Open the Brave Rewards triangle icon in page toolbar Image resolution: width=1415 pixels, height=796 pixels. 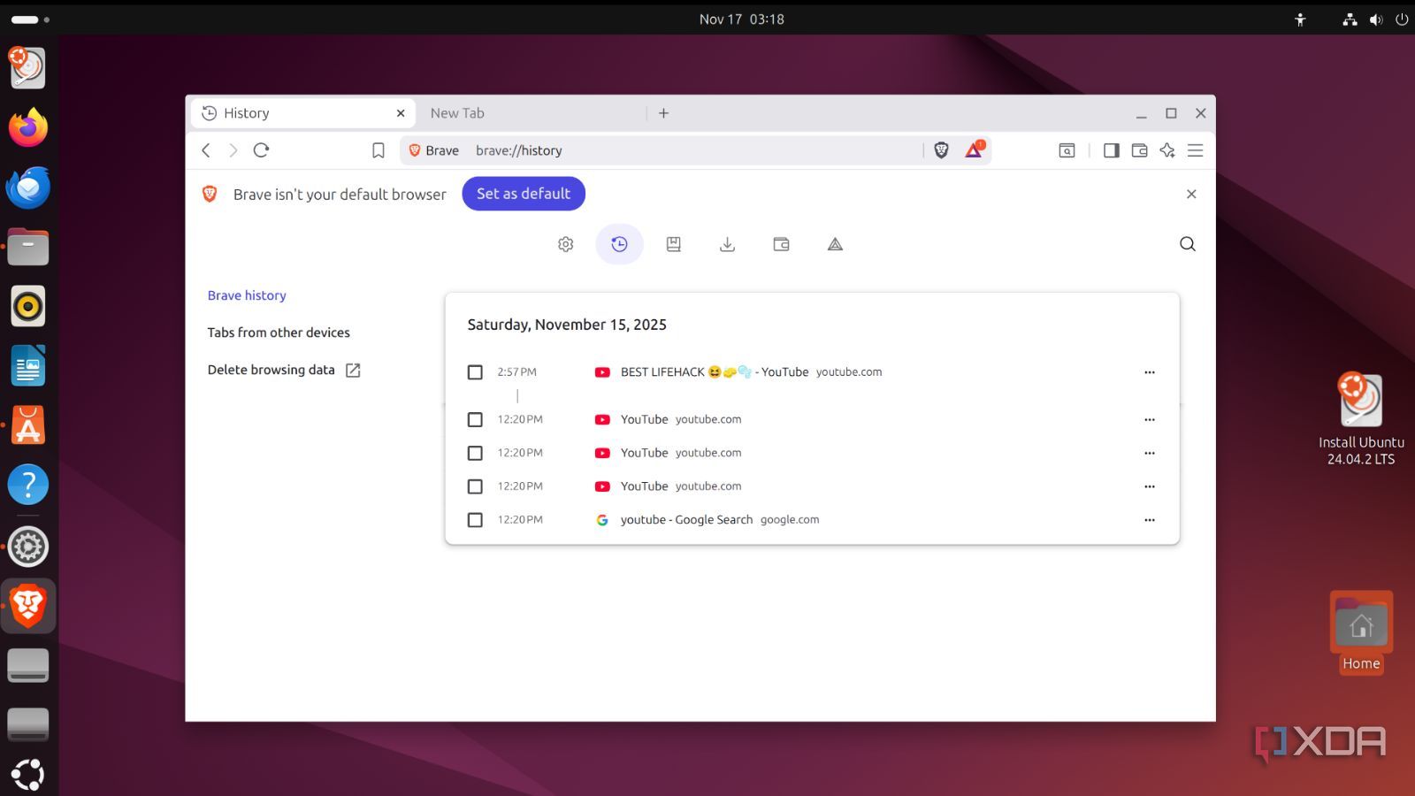(x=835, y=244)
